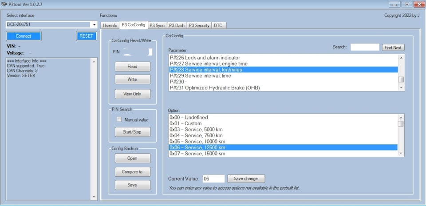This screenshot has width=426, height=206.
Task: Click interface info log scroll up arrow
Action: (x=94, y=61)
